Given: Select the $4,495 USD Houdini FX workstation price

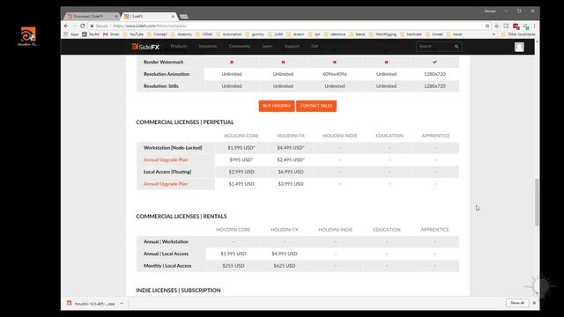Looking at the screenshot, I should (x=291, y=148).
